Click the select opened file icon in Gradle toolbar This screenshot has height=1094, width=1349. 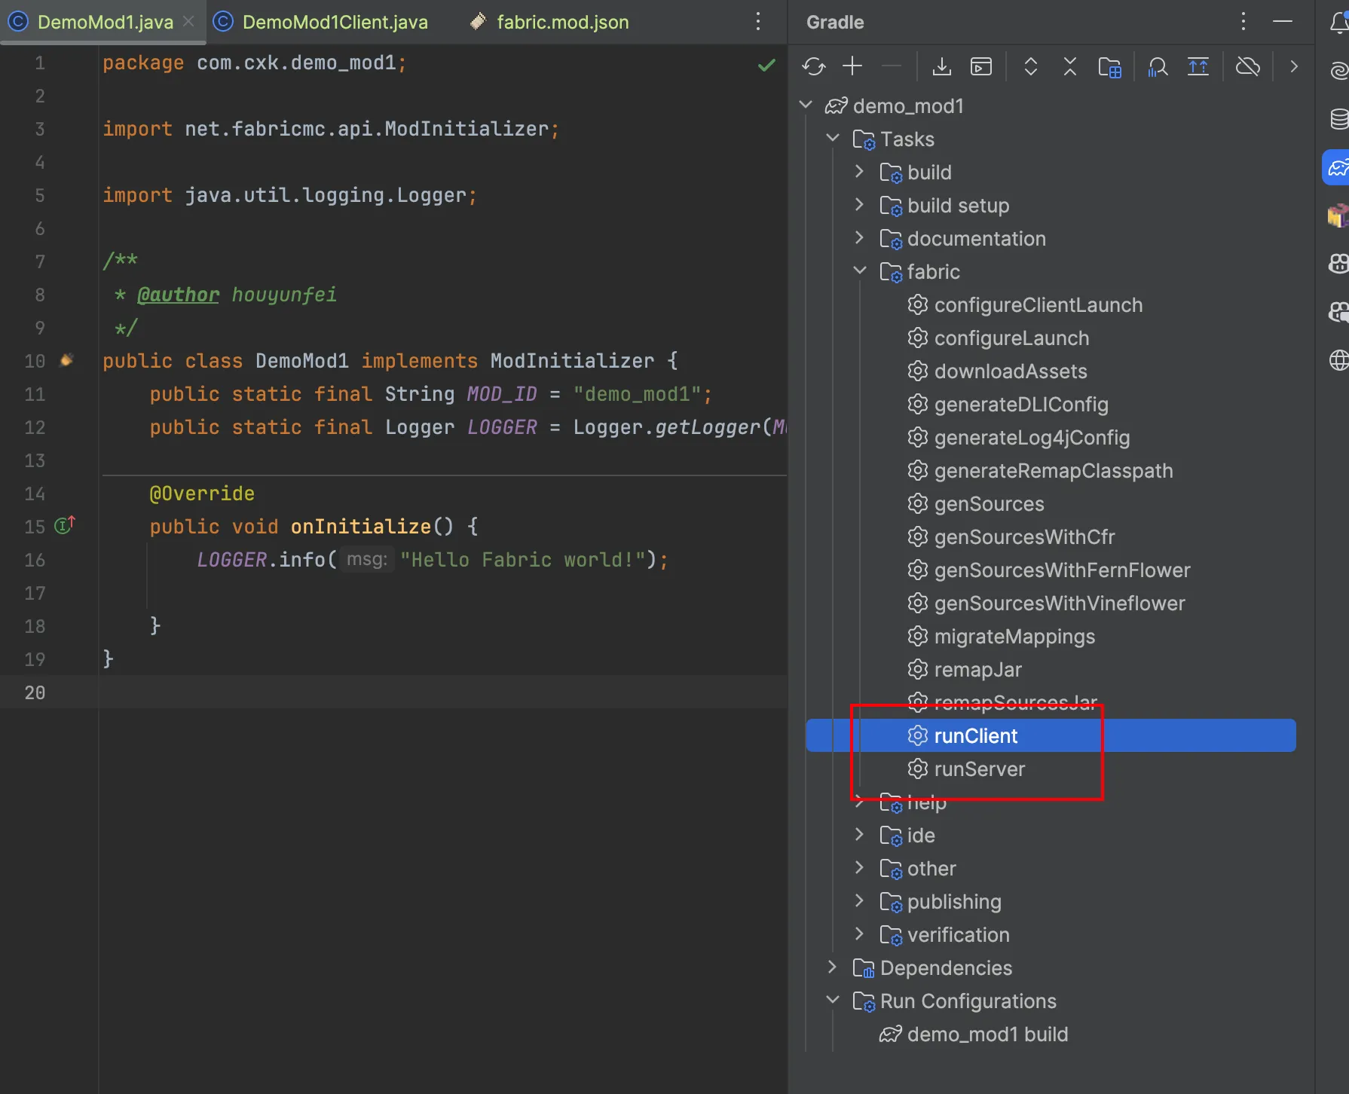coord(1110,67)
